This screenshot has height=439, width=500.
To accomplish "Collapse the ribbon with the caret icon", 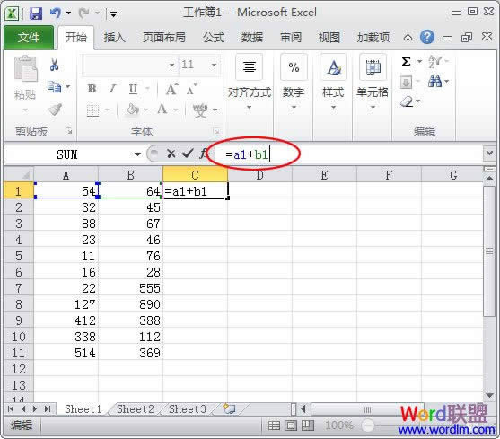I will (408, 38).
